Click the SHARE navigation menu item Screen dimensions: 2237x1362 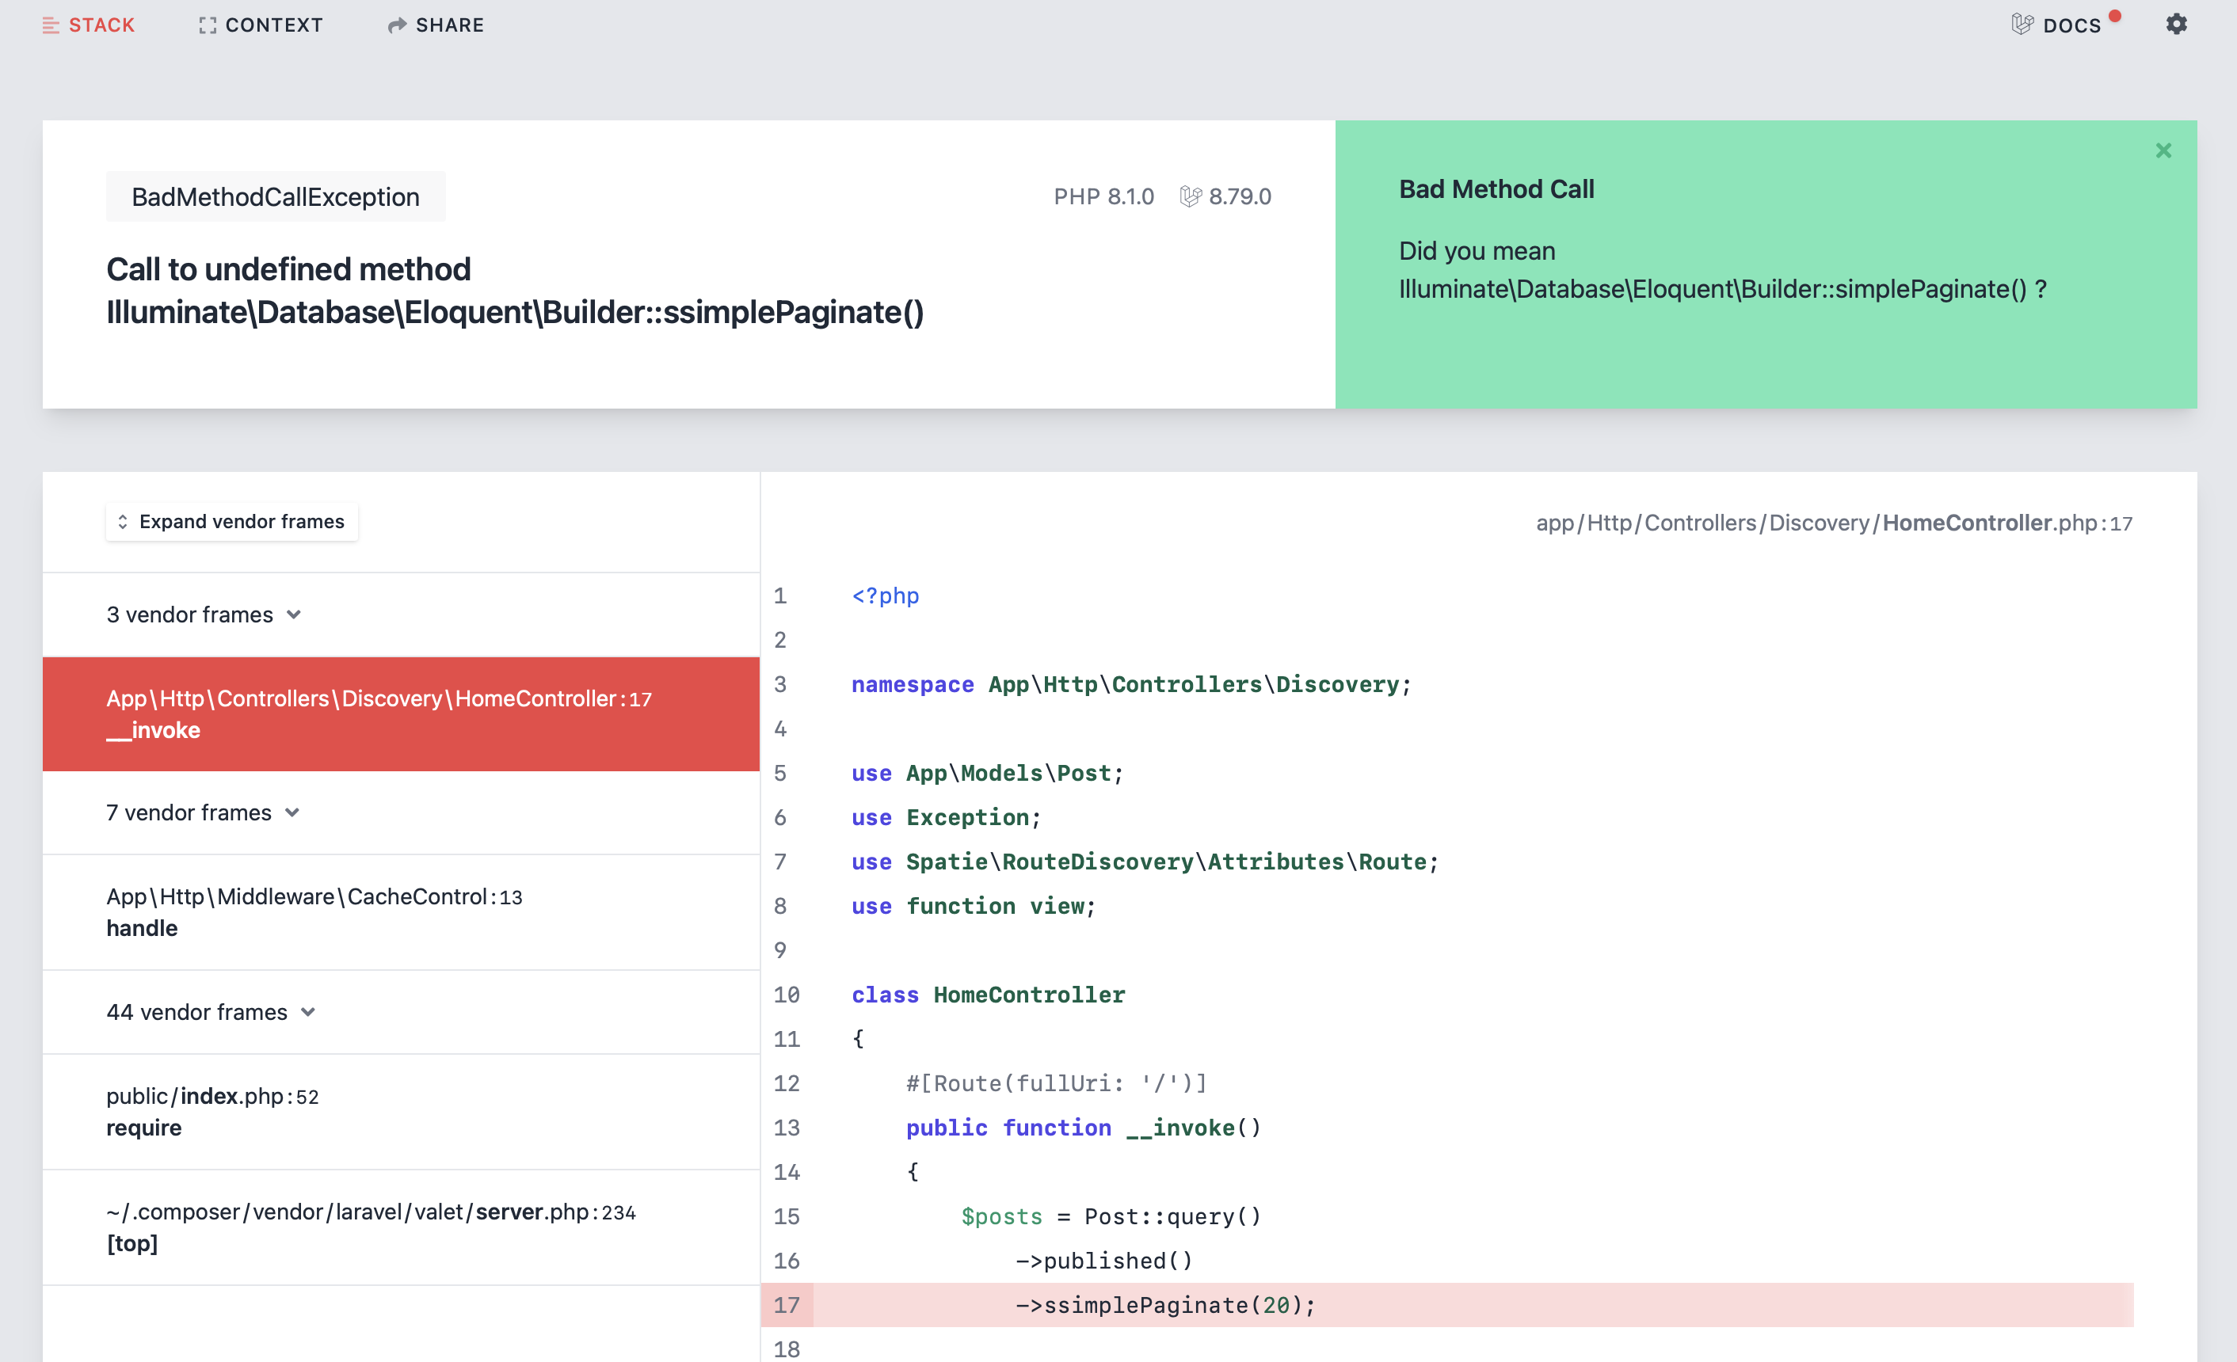coord(435,24)
